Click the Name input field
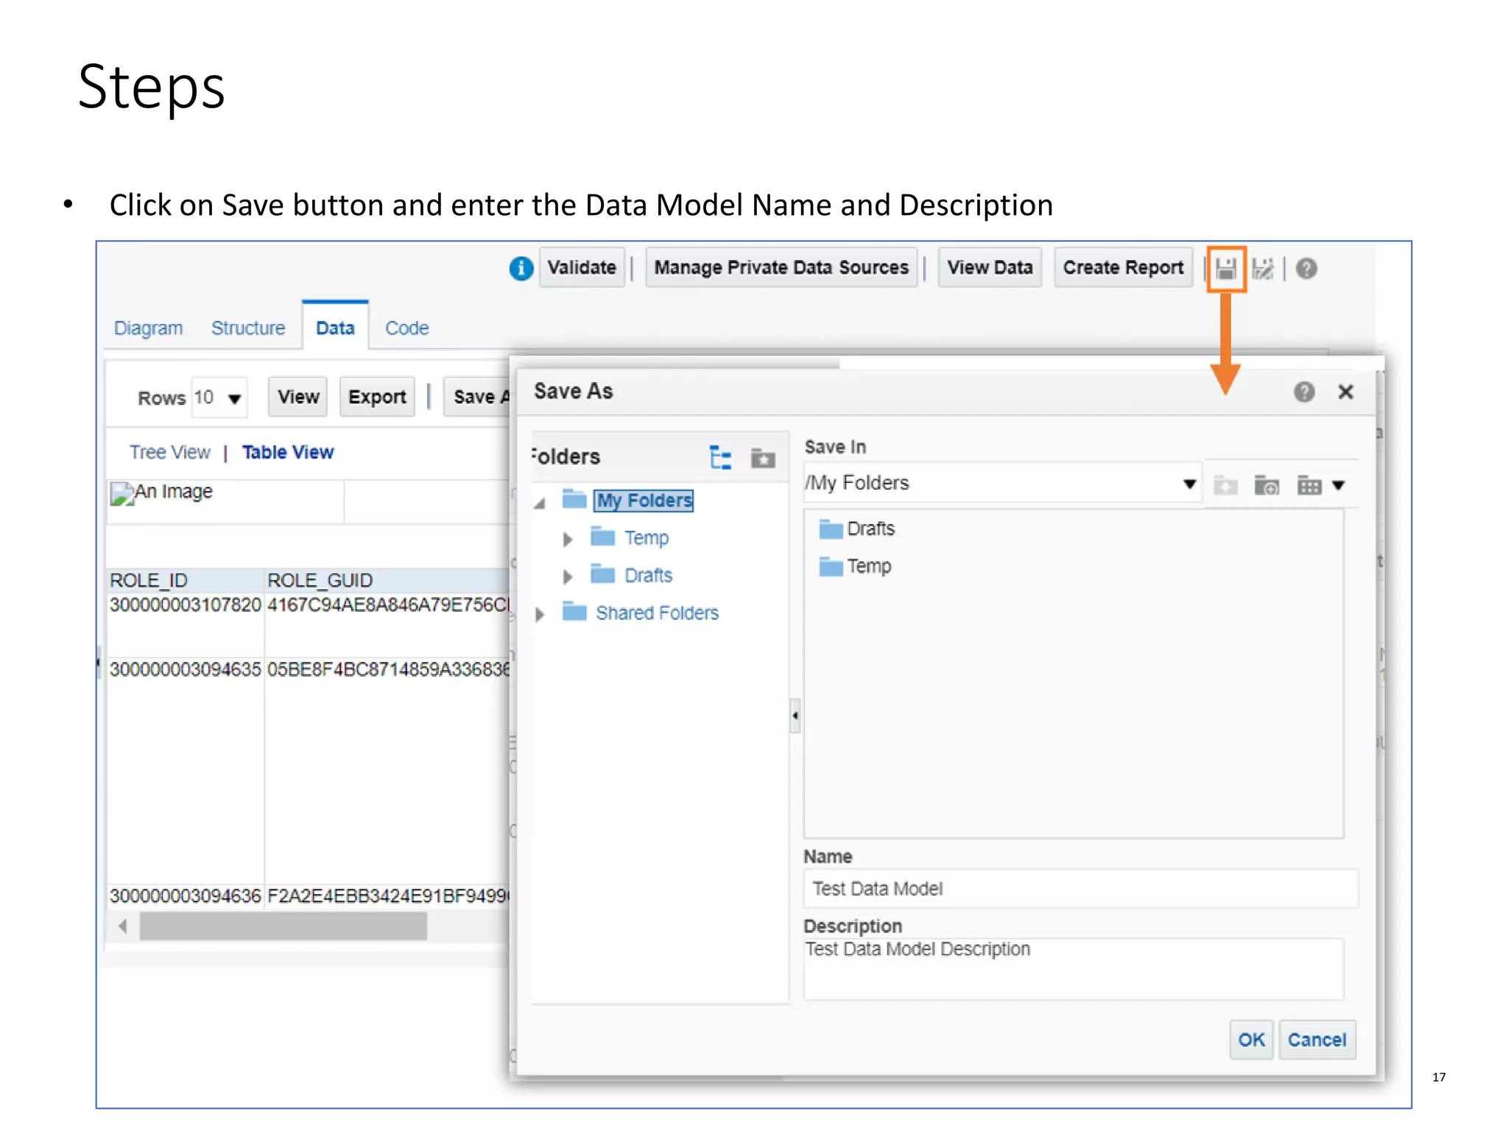The width and height of the screenshot is (1508, 1131). coord(1080,889)
